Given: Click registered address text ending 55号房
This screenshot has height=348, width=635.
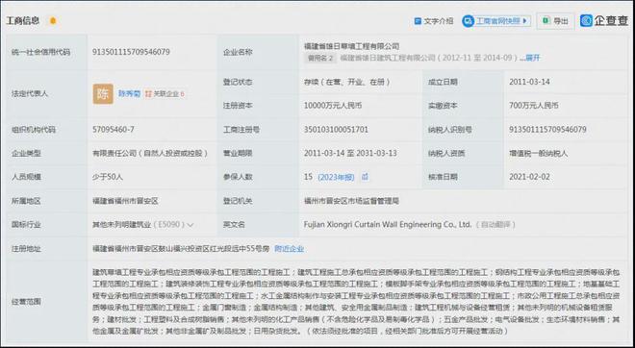Looking at the screenshot, I should (x=181, y=249).
